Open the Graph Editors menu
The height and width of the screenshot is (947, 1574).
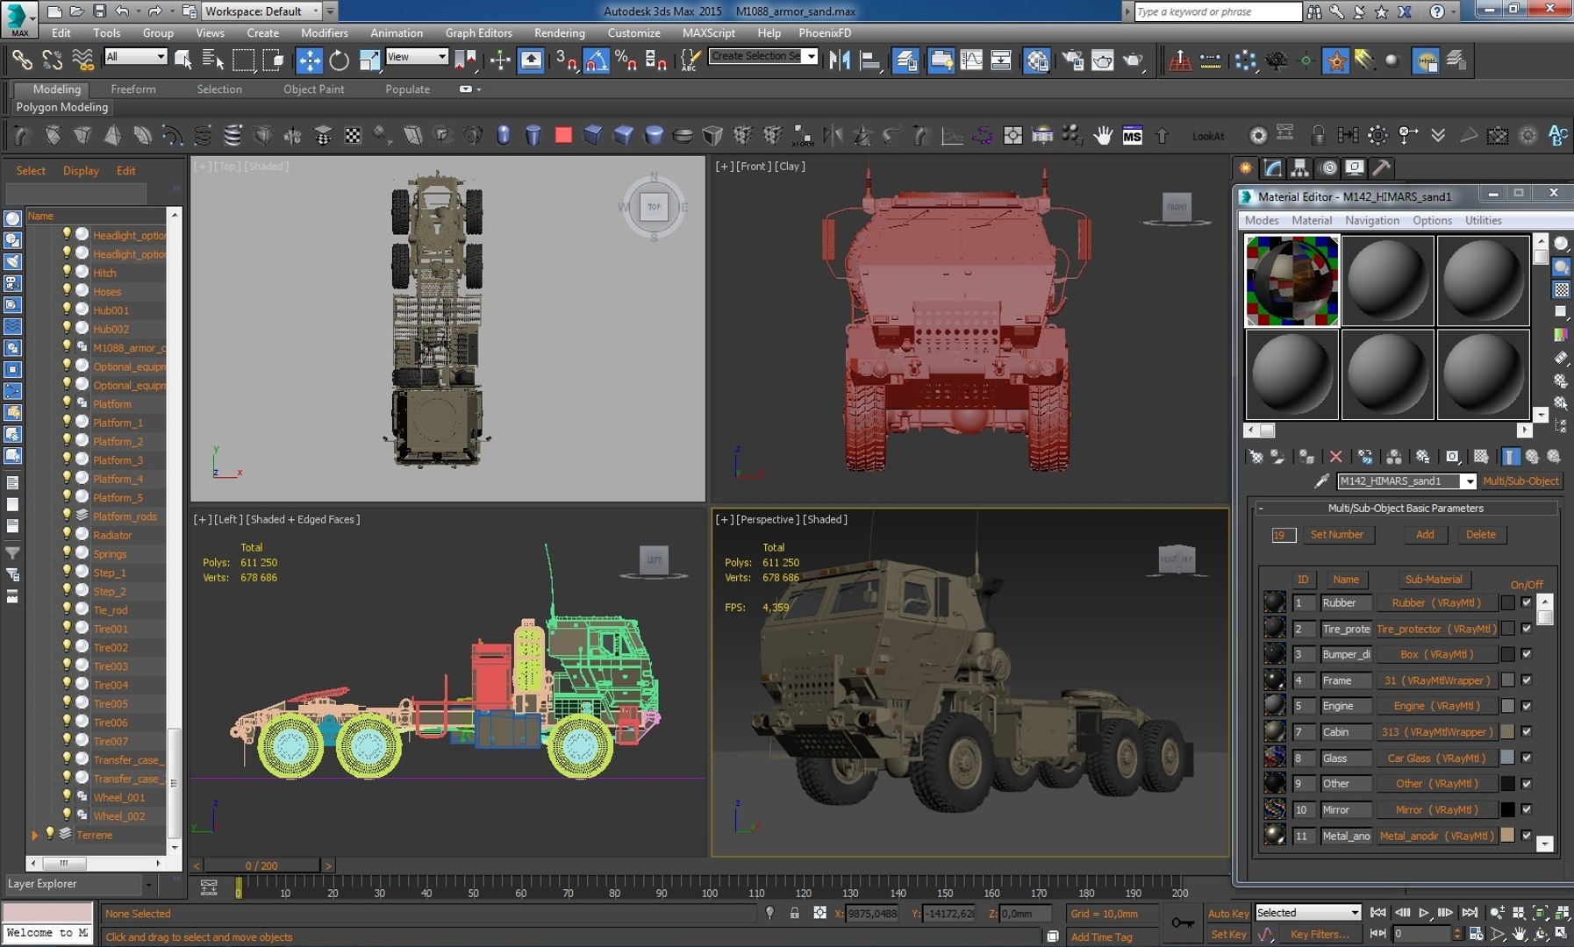coord(478,32)
